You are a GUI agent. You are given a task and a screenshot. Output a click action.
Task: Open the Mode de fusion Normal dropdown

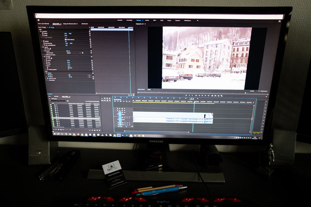(x=74, y=53)
